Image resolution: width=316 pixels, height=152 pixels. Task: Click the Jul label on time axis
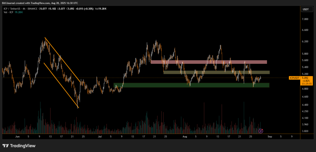(x=99, y=136)
